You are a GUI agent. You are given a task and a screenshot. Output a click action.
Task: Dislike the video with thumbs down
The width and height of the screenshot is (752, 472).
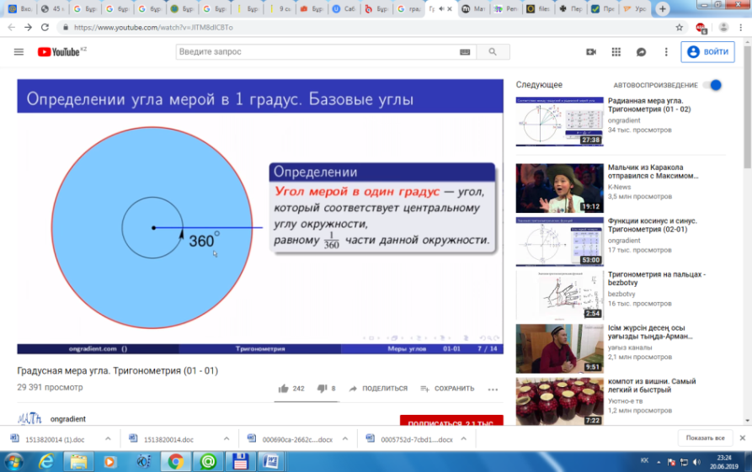tap(323, 388)
